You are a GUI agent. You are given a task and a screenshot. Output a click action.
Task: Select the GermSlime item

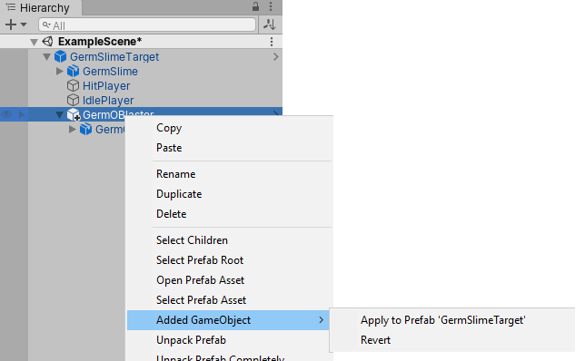110,72
